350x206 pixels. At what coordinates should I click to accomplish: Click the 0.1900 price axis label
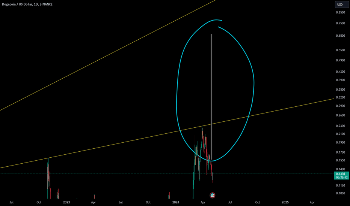point(340,143)
